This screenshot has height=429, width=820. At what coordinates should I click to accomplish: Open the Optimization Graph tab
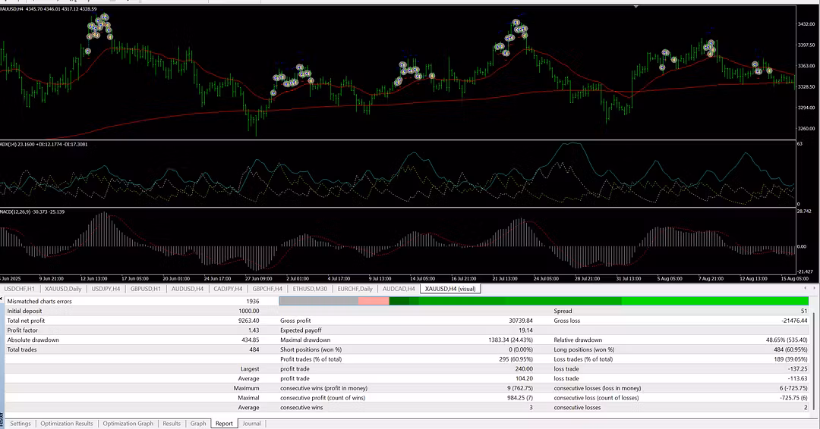128,423
